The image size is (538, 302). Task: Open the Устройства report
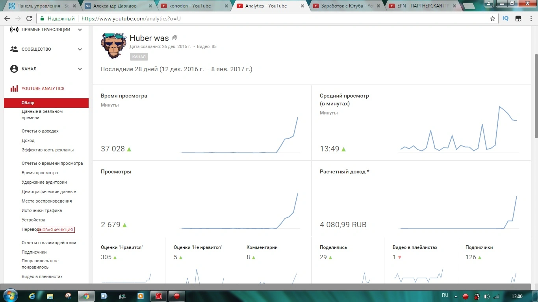[x=33, y=220]
